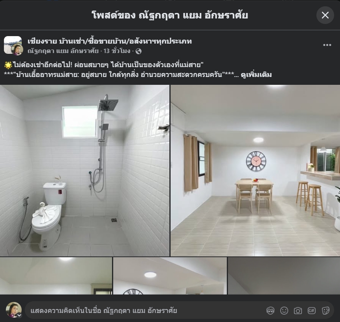Expand post text with "ดูเพิ่มเติม"

(256, 75)
